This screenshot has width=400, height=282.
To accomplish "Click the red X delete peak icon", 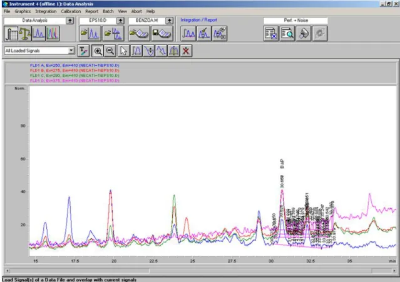I will 186,51.
